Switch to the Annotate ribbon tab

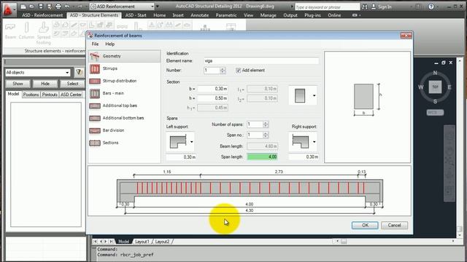pos(199,15)
